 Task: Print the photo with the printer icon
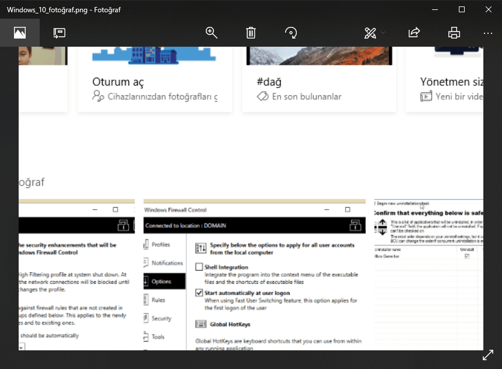[454, 33]
